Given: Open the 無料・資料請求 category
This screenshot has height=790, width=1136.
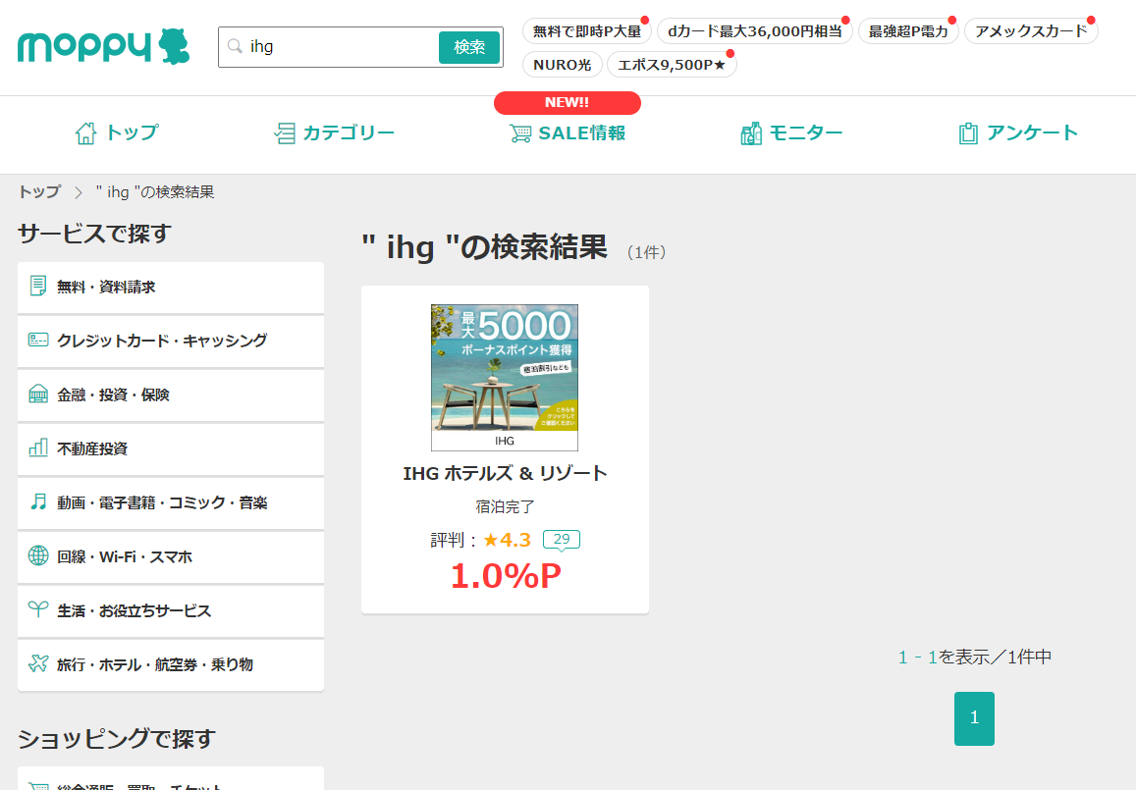Looking at the screenshot, I should pyautogui.click(x=170, y=288).
